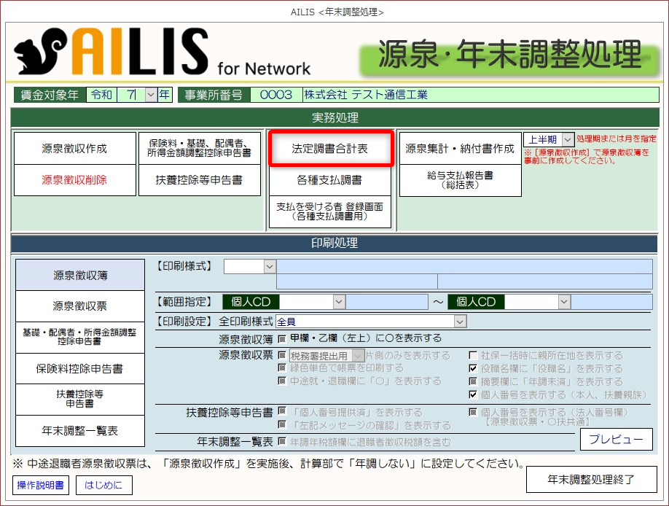Open the 印刷様式 dropdown
Image resolution: width=669 pixels, height=506 pixels.
pyautogui.click(x=270, y=267)
